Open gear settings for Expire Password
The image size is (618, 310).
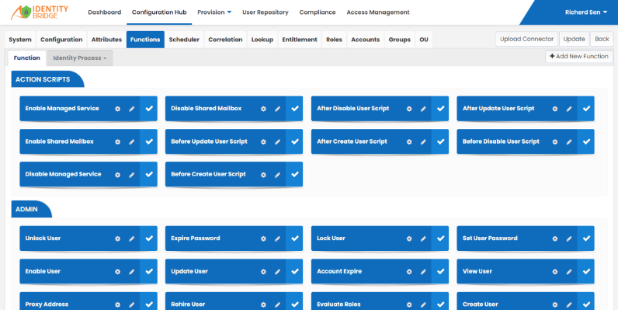click(x=263, y=239)
